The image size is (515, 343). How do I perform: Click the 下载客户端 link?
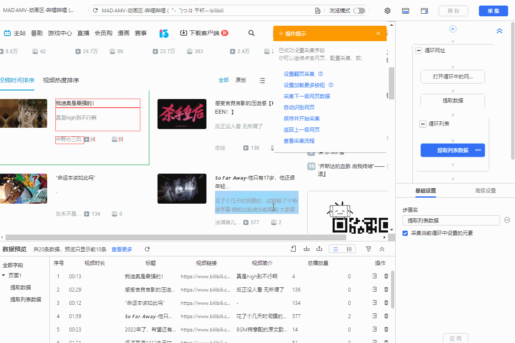coord(204,33)
